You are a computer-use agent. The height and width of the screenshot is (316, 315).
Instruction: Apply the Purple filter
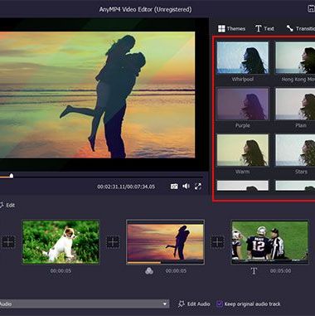point(243,104)
